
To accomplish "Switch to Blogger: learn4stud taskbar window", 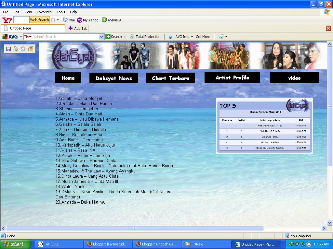I will 108,244.
